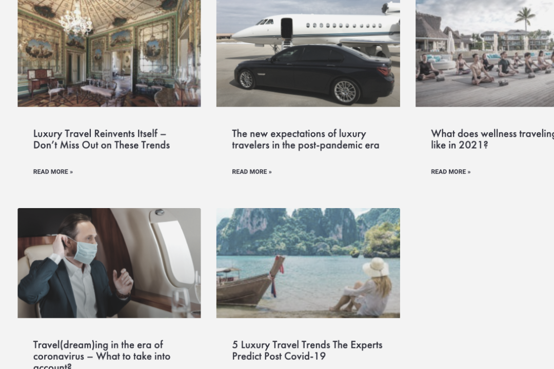Click the chandelier in the palace photo
The height and width of the screenshot is (369, 554).
point(75,19)
